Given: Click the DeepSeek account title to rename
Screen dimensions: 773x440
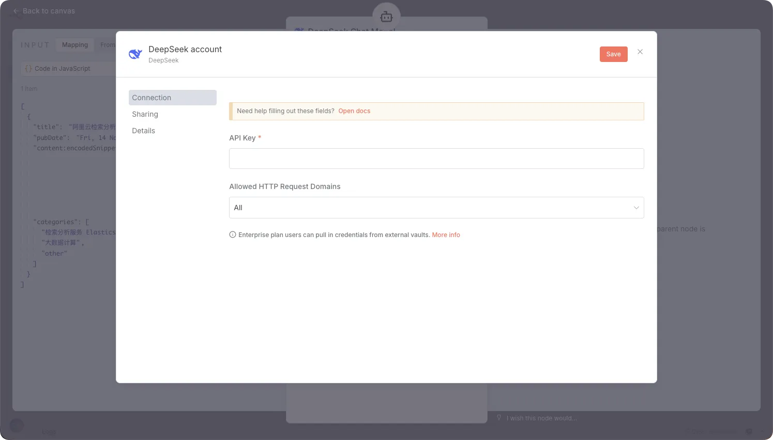Looking at the screenshot, I should [x=185, y=49].
